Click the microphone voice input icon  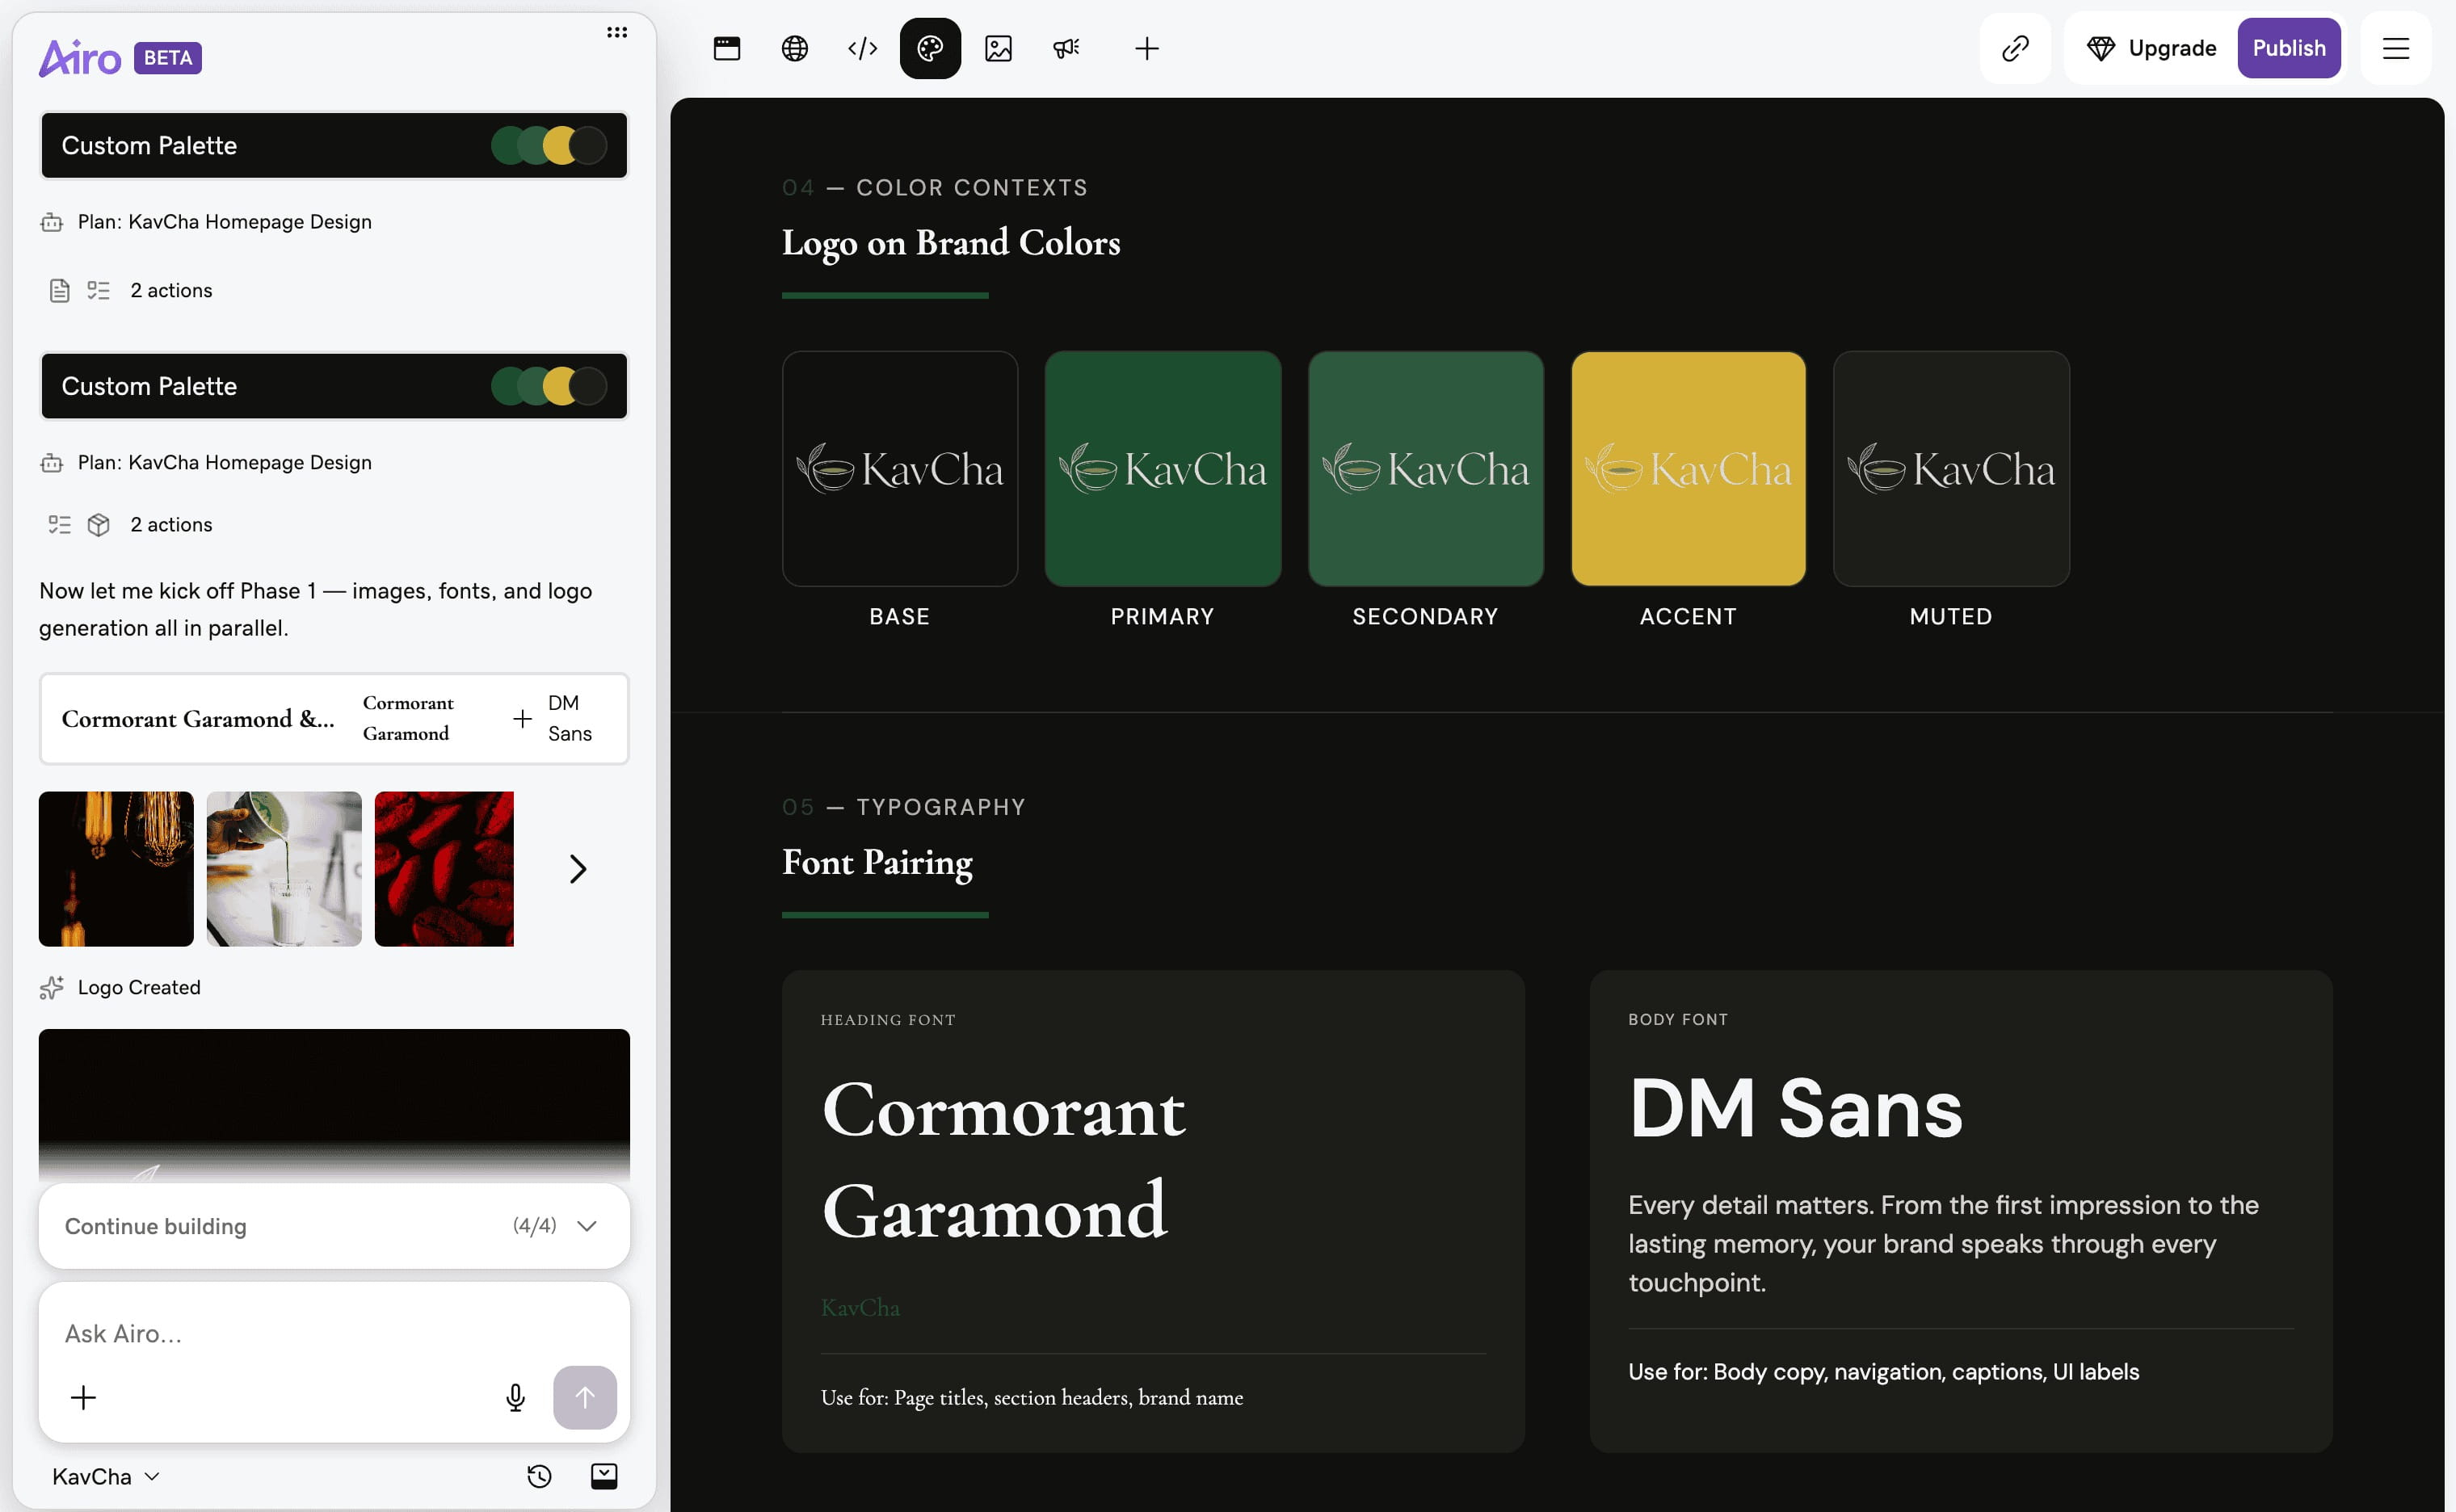(x=515, y=1397)
